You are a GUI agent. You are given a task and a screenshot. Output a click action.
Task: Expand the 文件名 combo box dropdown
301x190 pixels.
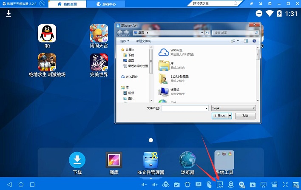pos(207,108)
